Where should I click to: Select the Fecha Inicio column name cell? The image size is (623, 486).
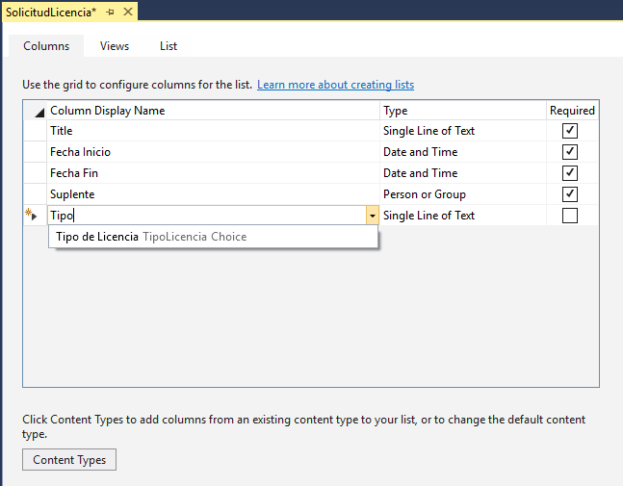pos(212,152)
